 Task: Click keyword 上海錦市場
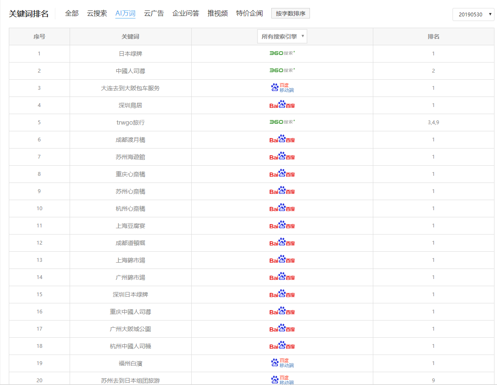coord(130,260)
